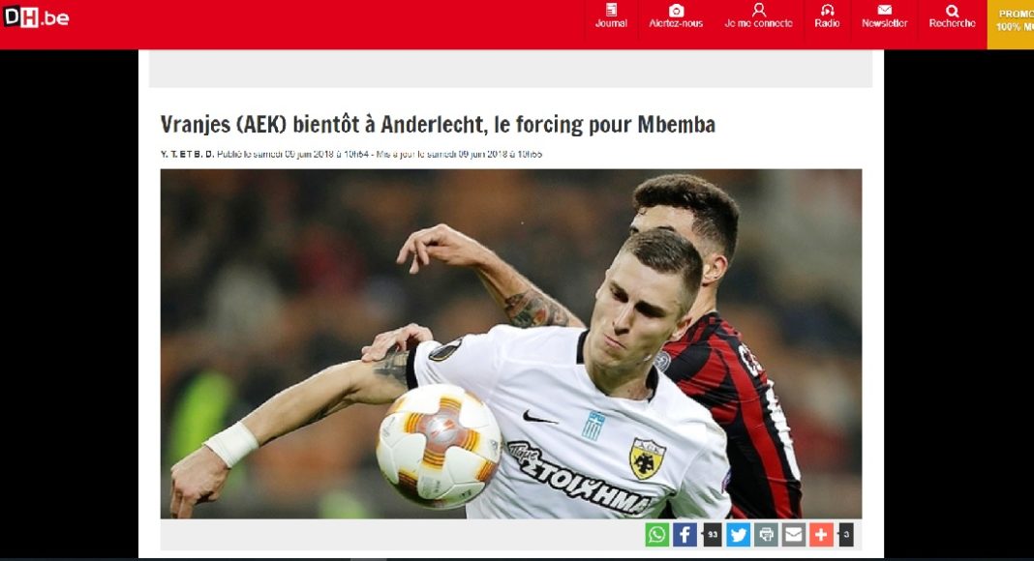The height and width of the screenshot is (561, 1034).
Task: Click the yellow PROMO banner
Action: click(1010, 24)
